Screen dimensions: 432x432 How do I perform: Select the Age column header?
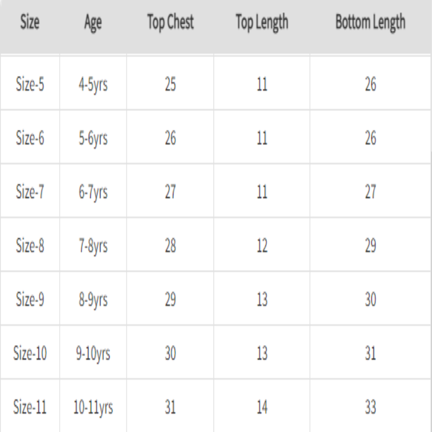93,23
